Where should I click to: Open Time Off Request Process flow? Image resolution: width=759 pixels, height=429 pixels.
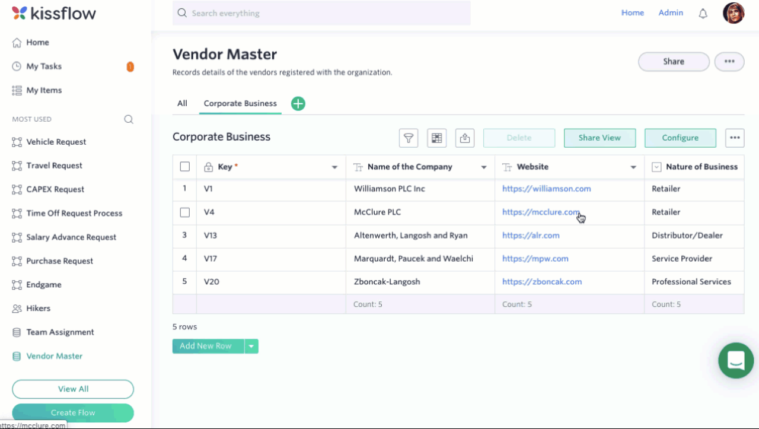[74, 213]
